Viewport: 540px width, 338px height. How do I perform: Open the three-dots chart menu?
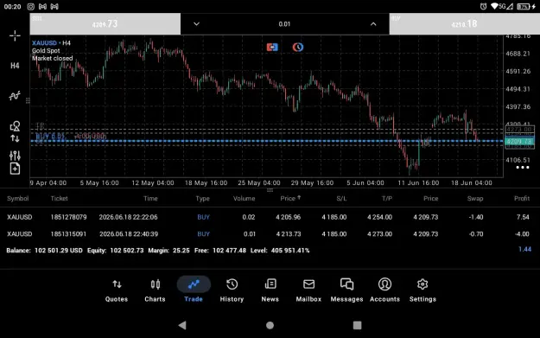pos(523,168)
